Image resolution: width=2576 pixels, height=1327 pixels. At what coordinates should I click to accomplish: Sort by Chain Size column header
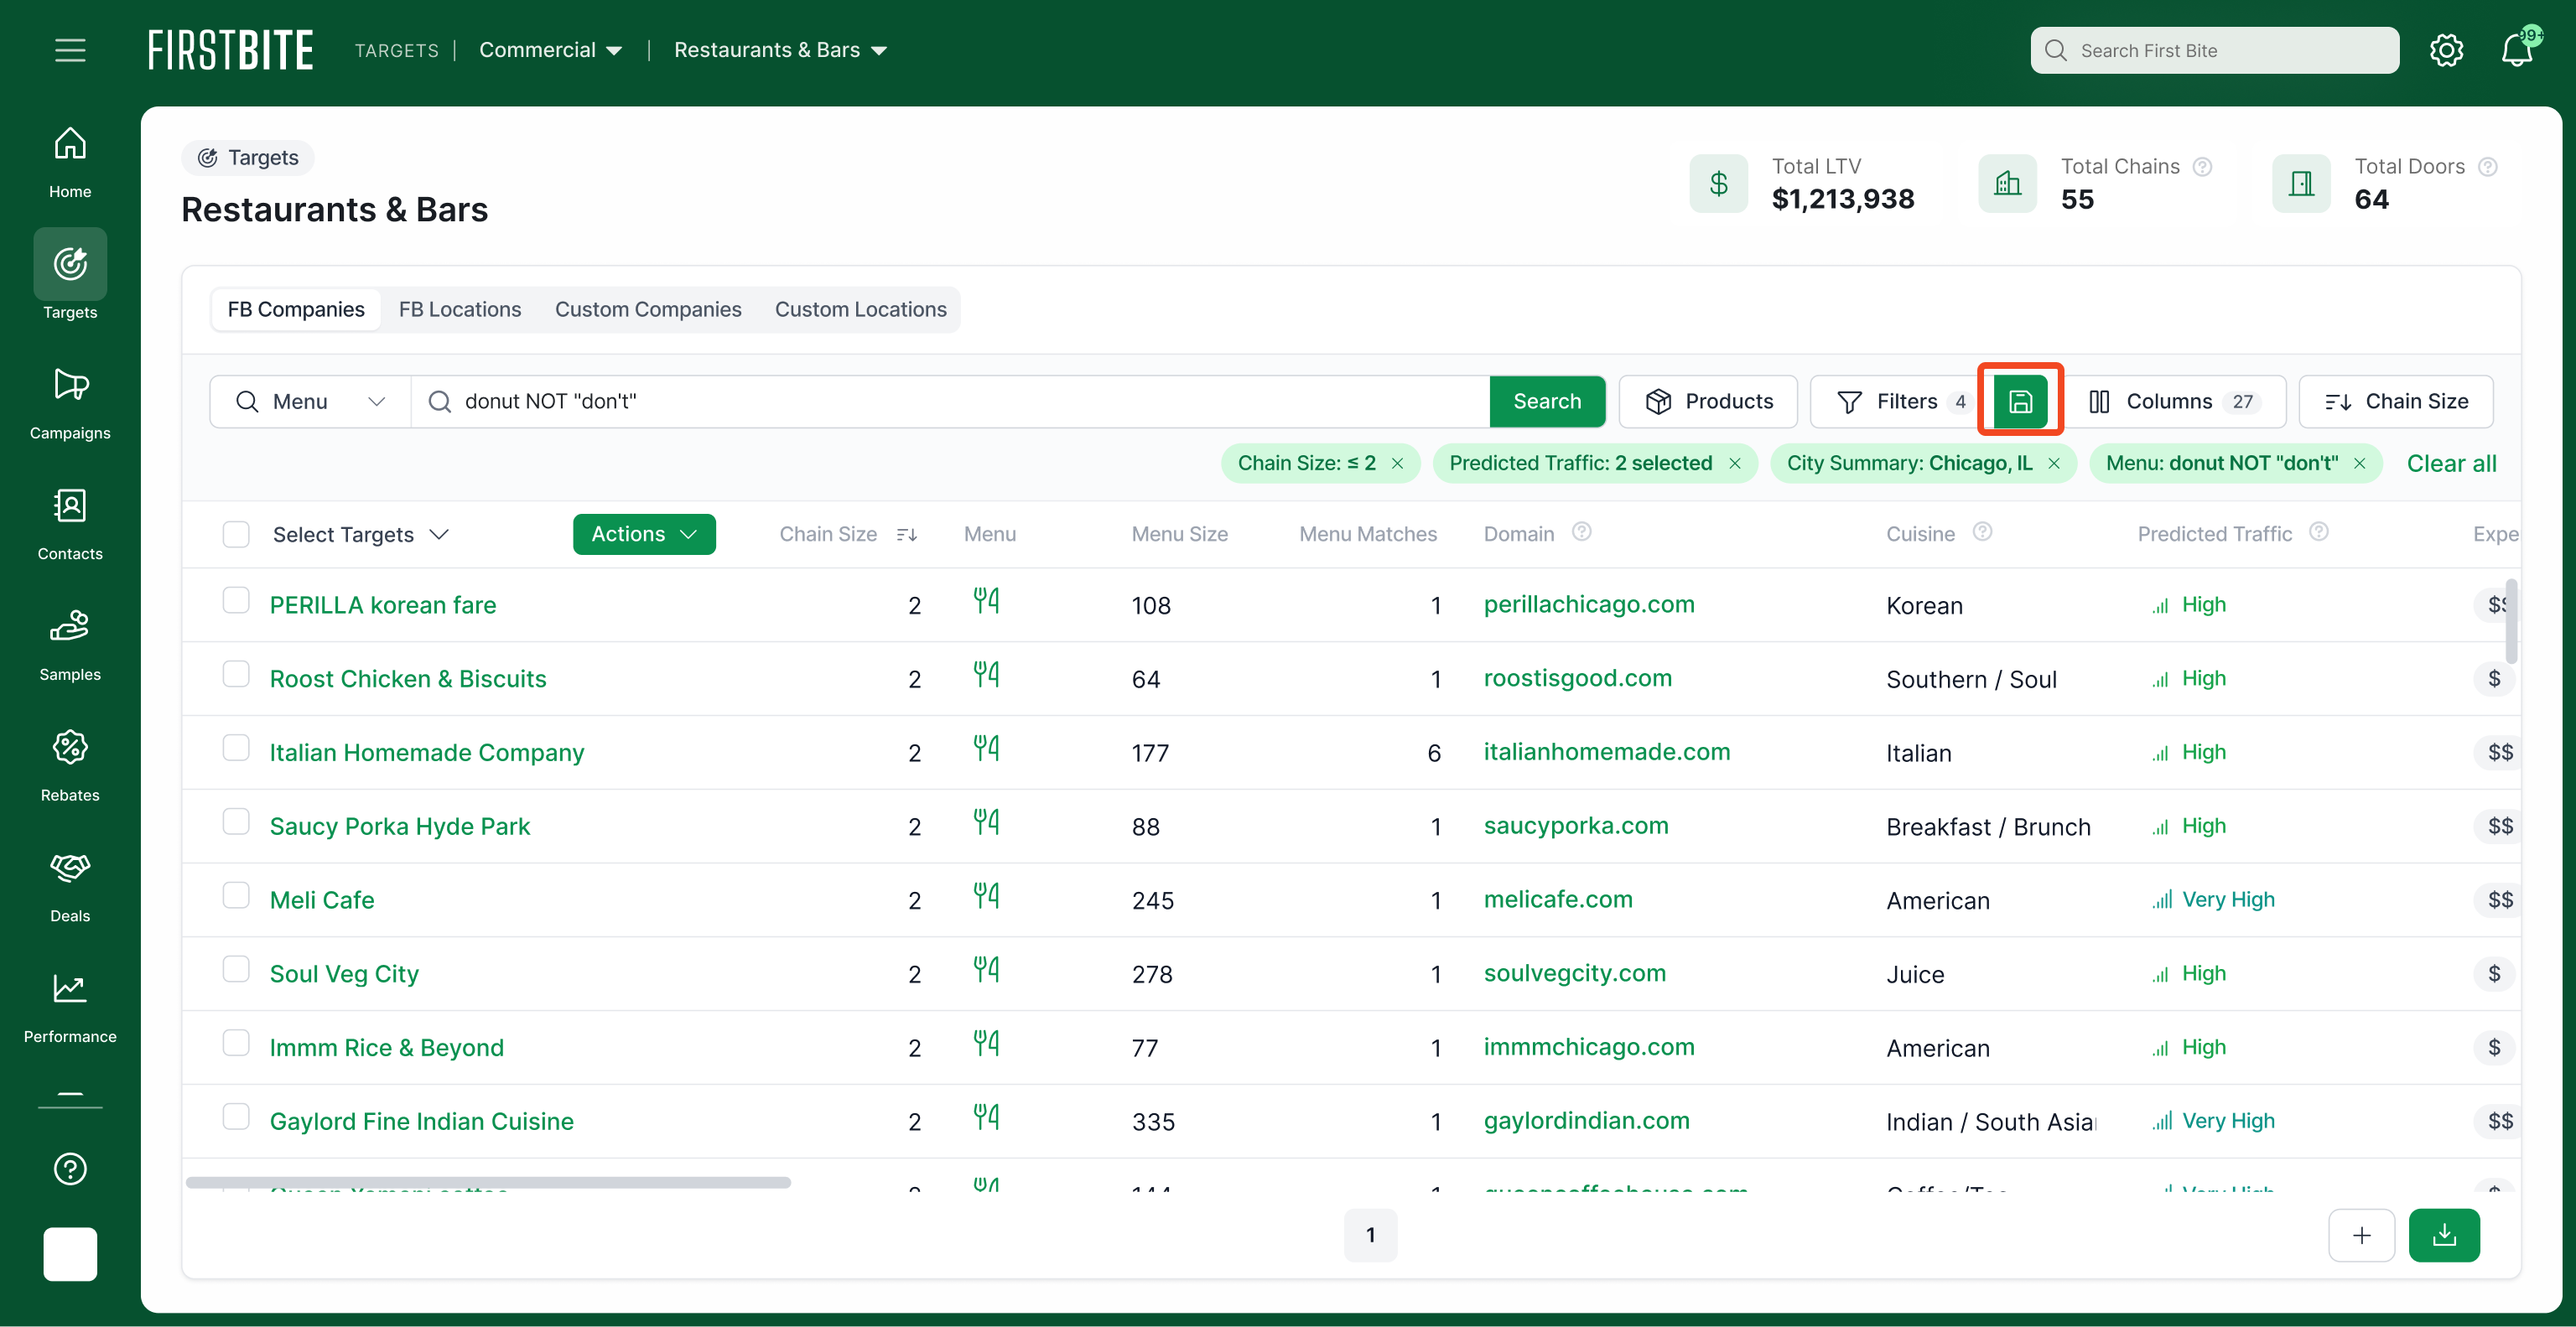pyautogui.click(x=848, y=534)
